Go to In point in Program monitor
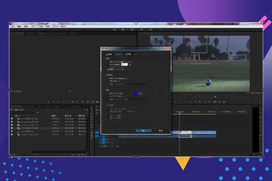 [x=191, y=102]
